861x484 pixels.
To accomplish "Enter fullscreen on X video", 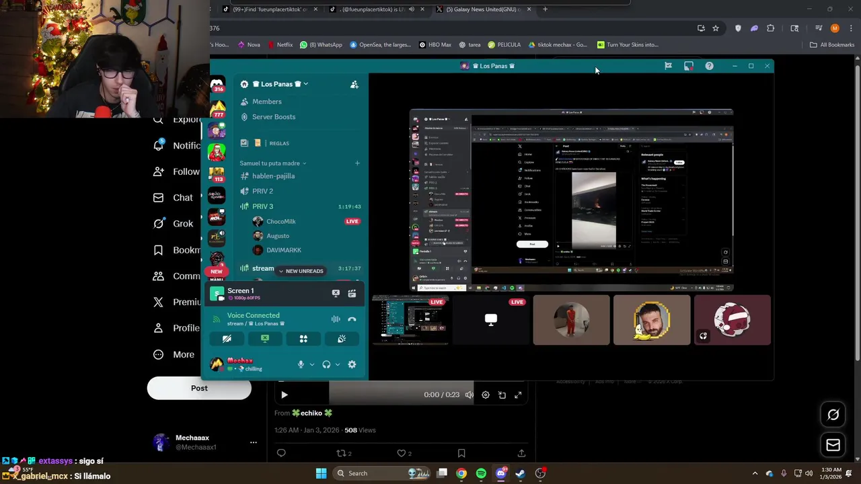I will [518, 395].
